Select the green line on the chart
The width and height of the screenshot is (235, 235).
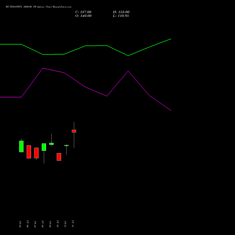coord(86,47)
